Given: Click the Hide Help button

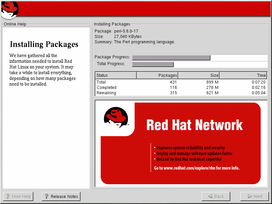Looking at the screenshot, I should coord(18,196).
